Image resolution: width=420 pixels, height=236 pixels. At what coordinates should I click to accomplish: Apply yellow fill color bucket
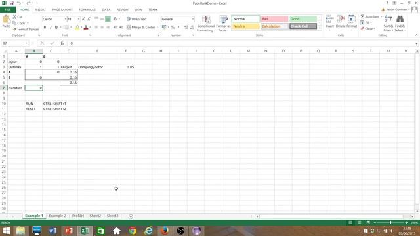[77, 27]
